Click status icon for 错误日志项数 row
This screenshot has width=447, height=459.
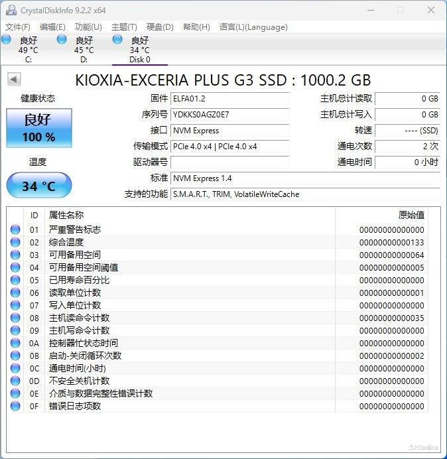pos(15,406)
